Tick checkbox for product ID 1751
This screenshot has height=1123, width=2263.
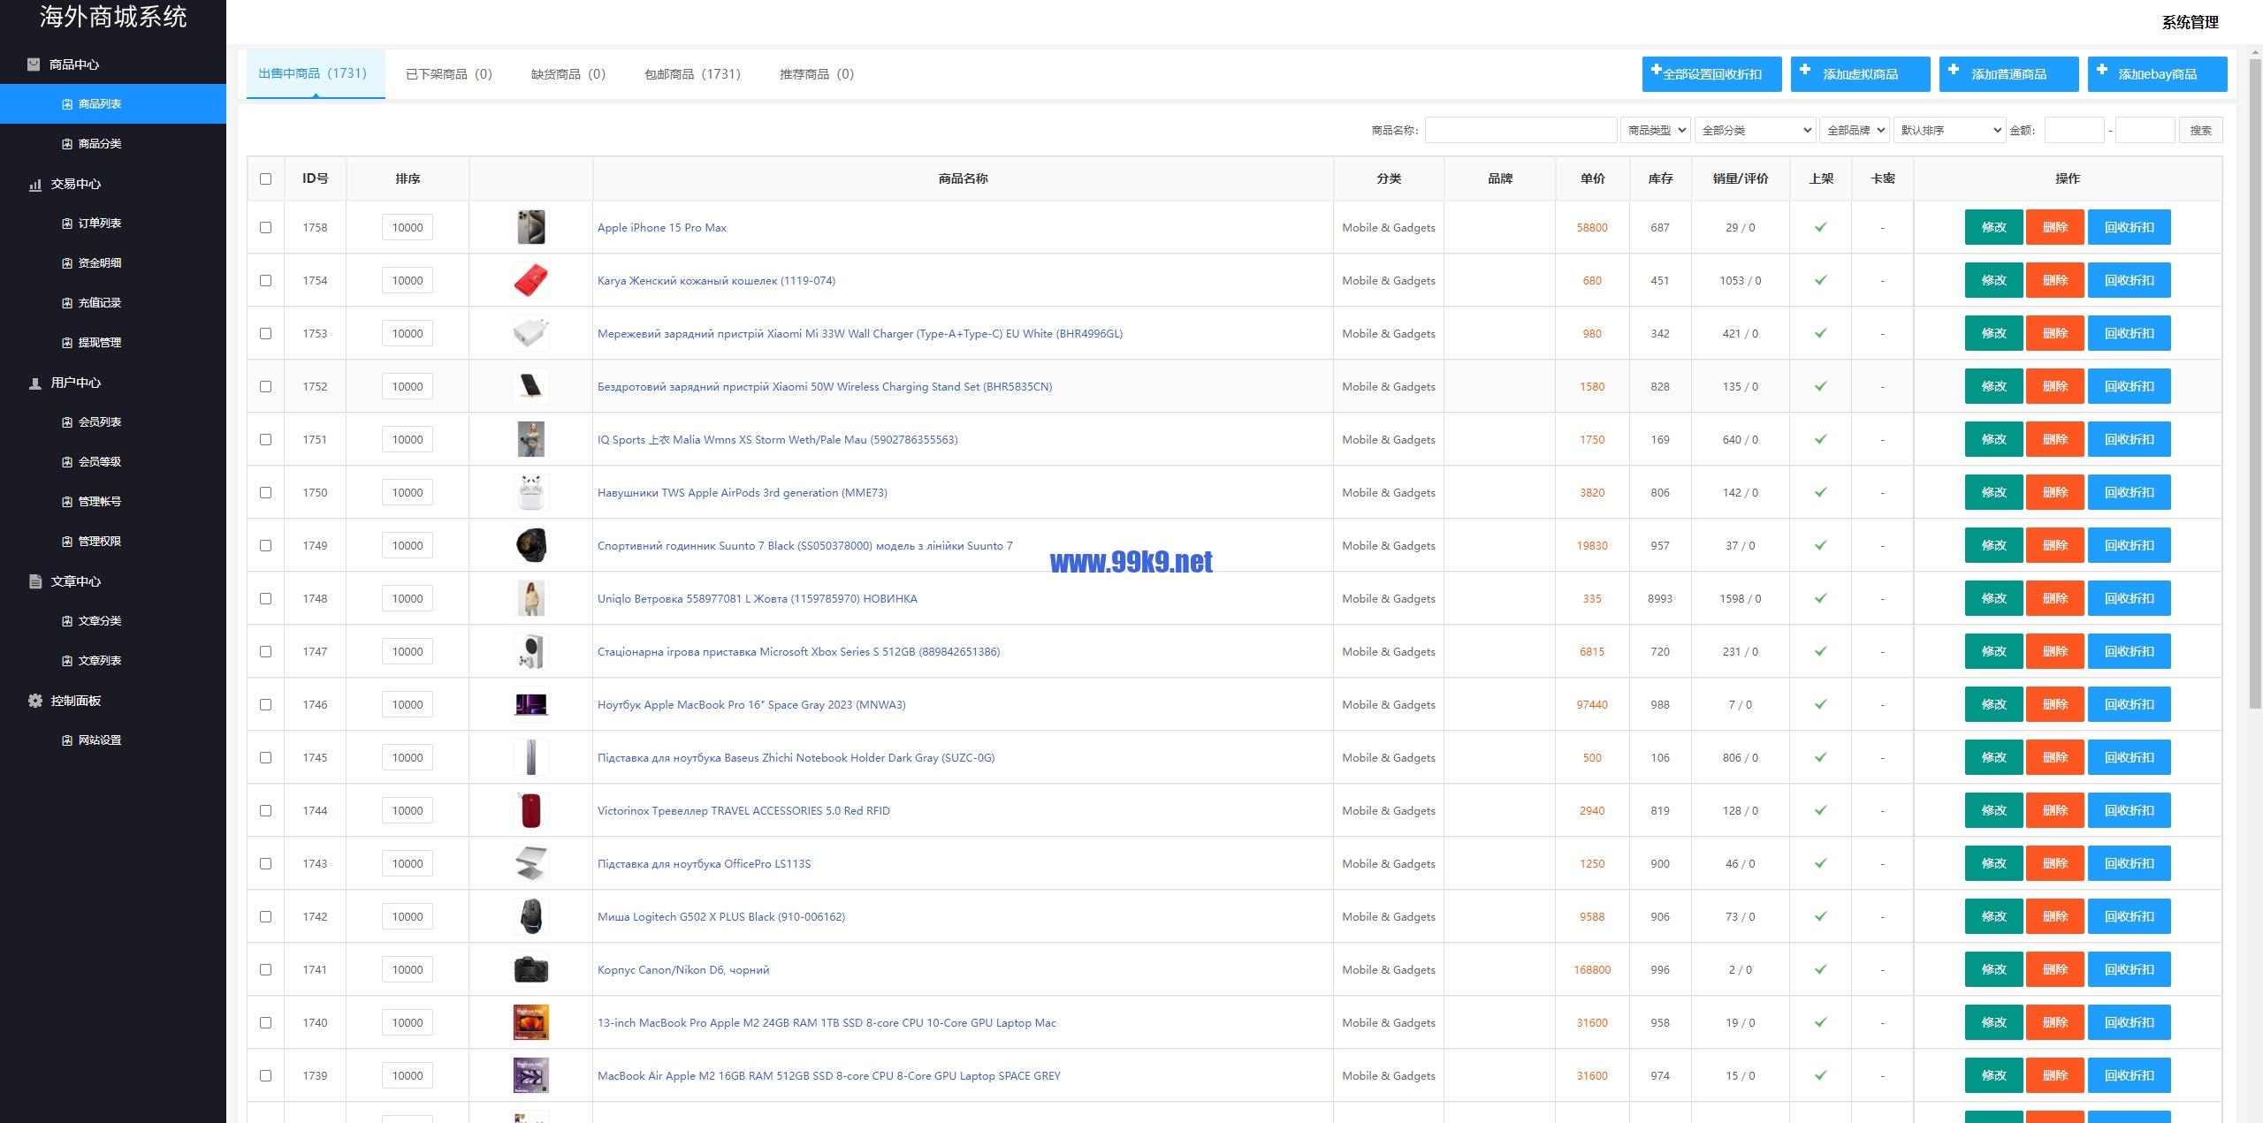pos(265,439)
